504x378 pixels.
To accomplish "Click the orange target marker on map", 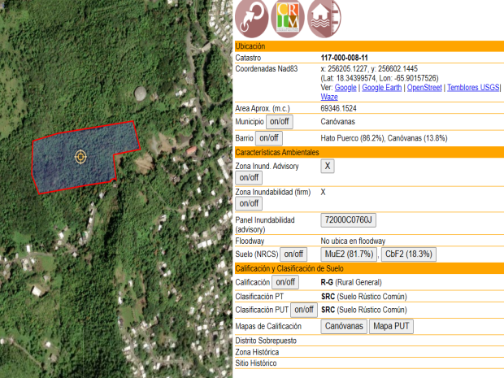I will (x=80, y=156).
